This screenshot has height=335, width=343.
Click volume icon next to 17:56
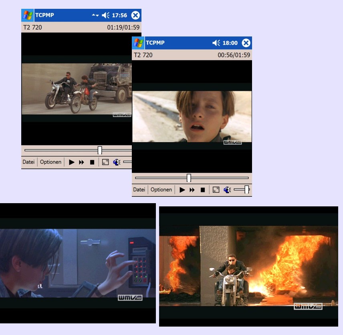106,15
